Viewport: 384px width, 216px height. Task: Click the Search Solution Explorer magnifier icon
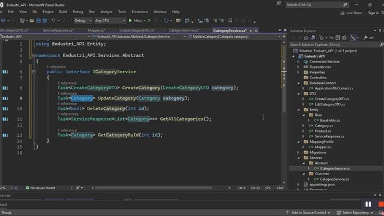tap(382, 44)
